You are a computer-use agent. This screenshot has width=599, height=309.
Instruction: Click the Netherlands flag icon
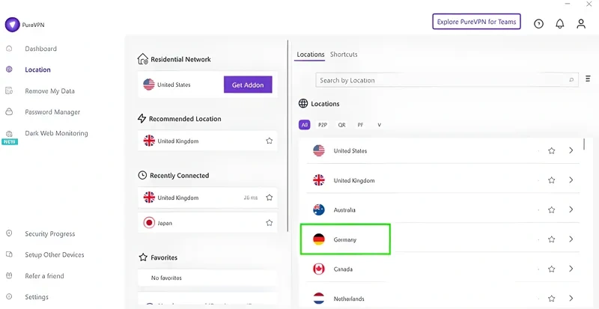pos(319,299)
